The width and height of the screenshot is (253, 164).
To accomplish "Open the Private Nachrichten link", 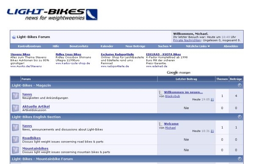I will coord(187,40).
